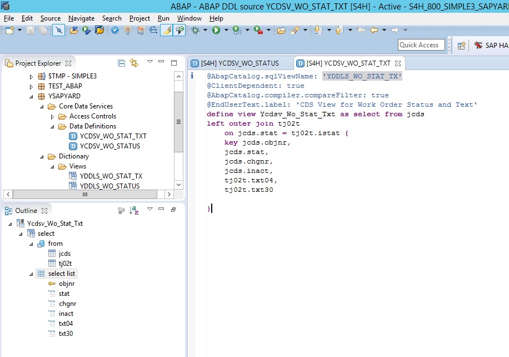Click the Check ABAP Object checkmark icon
This screenshot has width=509, height=357.
[115, 30]
